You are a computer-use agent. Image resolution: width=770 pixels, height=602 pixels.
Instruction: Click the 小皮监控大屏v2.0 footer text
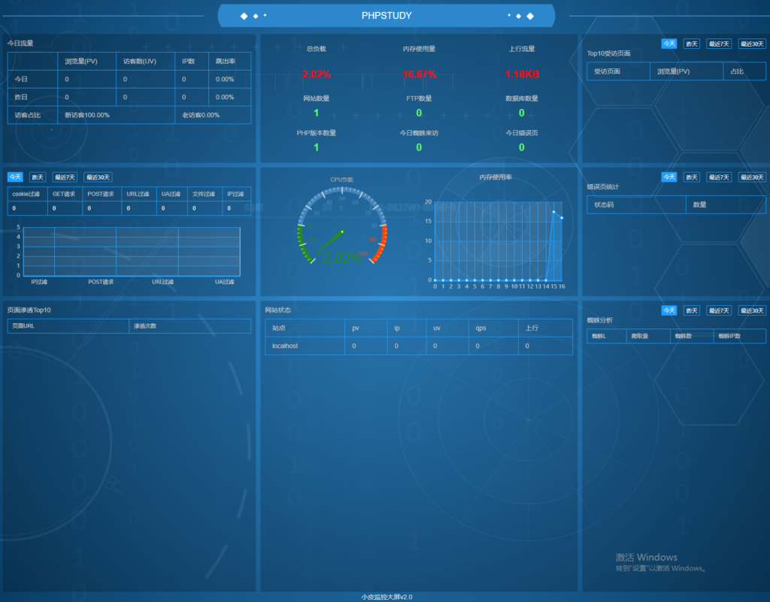click(387, 597)
